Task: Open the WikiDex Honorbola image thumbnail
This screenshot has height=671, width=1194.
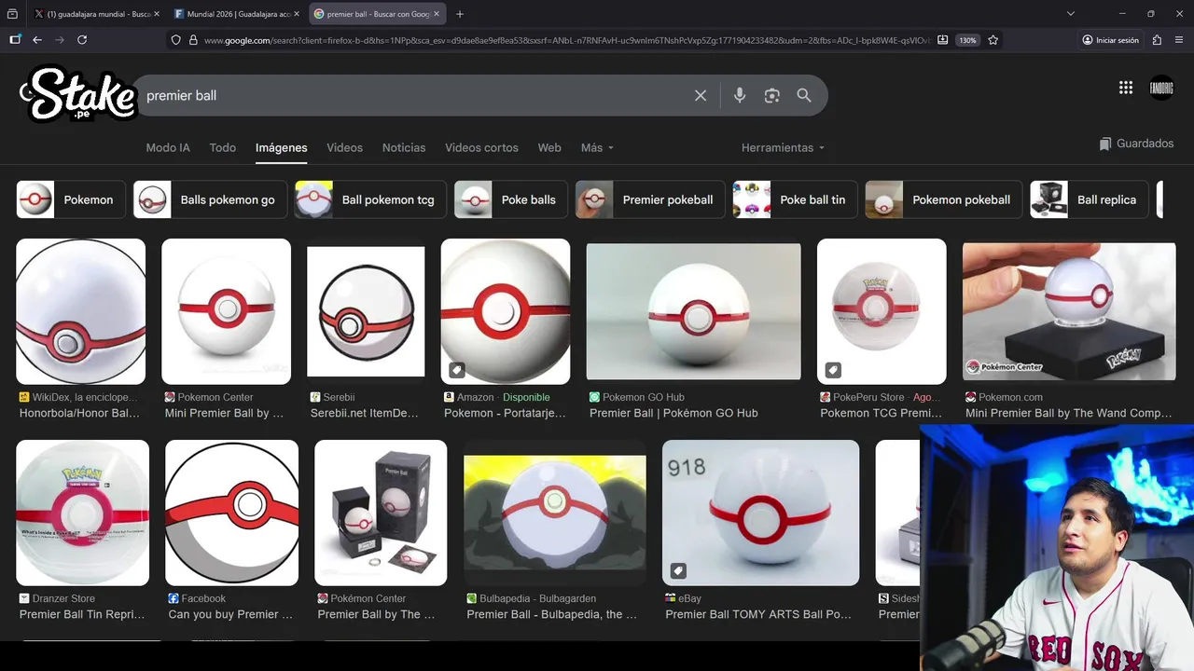Action: point(81,311)
